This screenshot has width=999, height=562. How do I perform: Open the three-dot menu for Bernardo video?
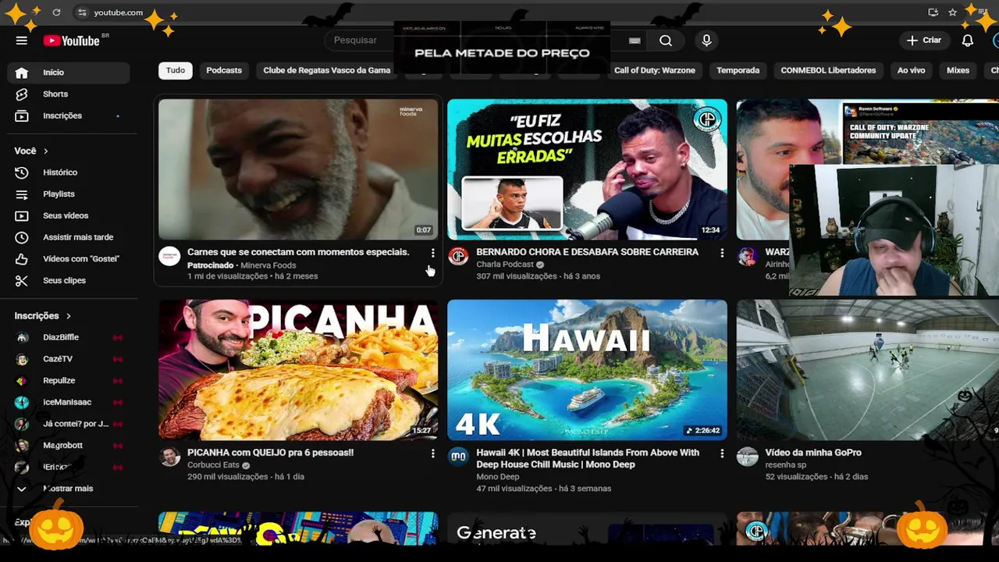coord(721,253)
